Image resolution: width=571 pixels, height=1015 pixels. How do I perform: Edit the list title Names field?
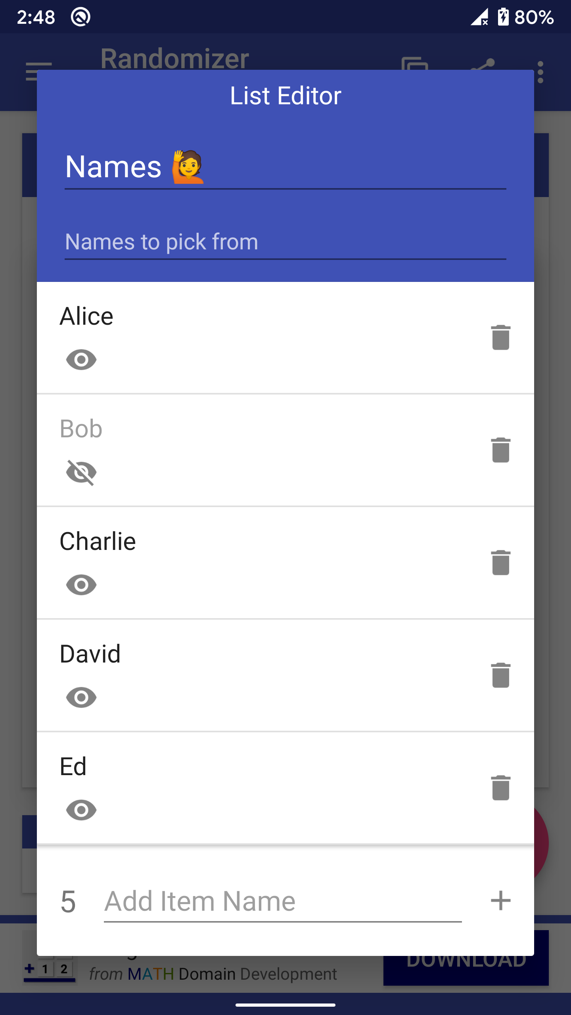285,167
